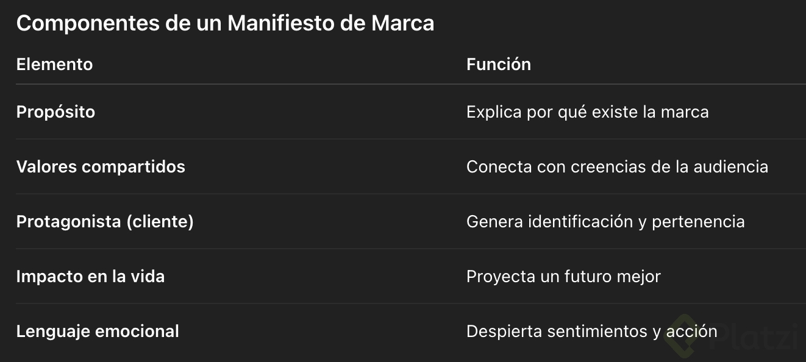The image size is (806, 362).
Task: Click "Conecta con creencias de la audiencia"
Action: pyautogui.click(x=617, y=167)
